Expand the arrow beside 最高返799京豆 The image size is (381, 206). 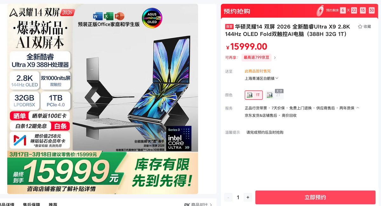point(275,58)
